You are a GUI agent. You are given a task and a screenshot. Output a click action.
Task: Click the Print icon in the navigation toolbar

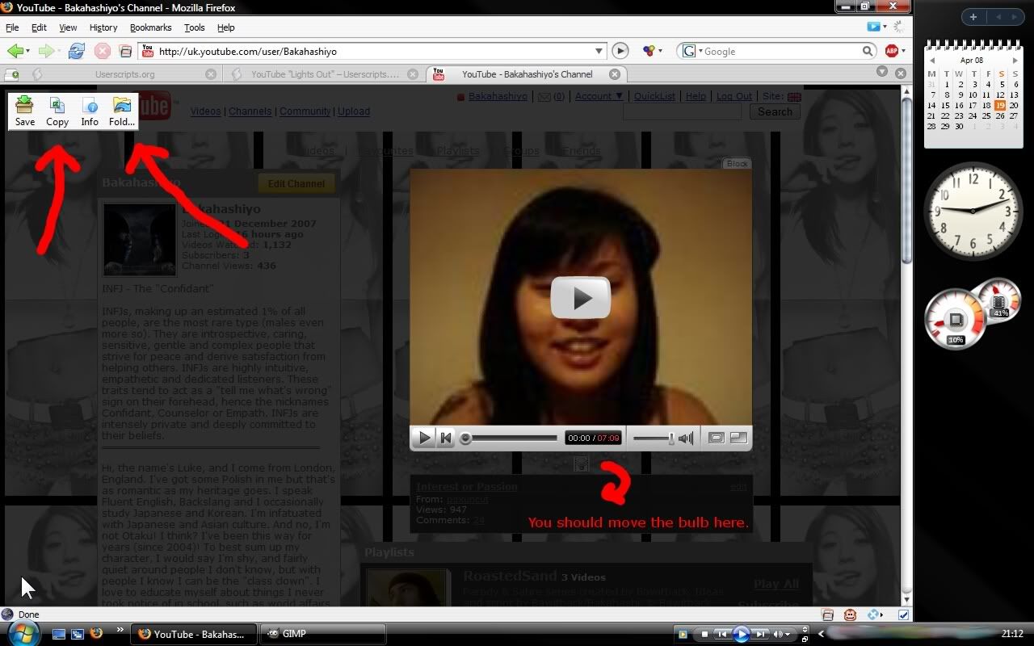click(x=125, y=51)
